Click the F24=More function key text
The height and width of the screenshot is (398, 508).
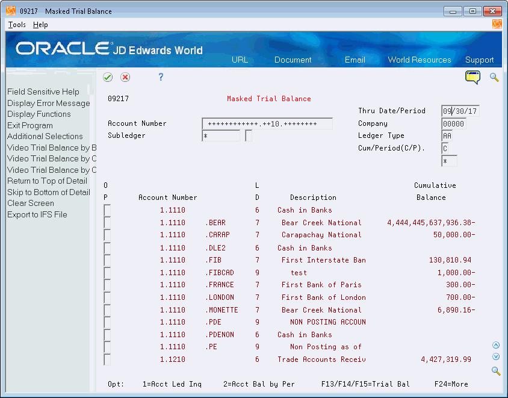click(451, 384)
